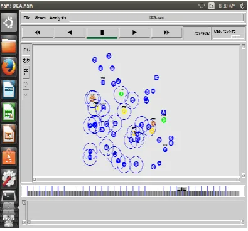This screenshot has height=231, width=248.
Task: Open the Files manager from the launcher
Action: click(9, 45)
